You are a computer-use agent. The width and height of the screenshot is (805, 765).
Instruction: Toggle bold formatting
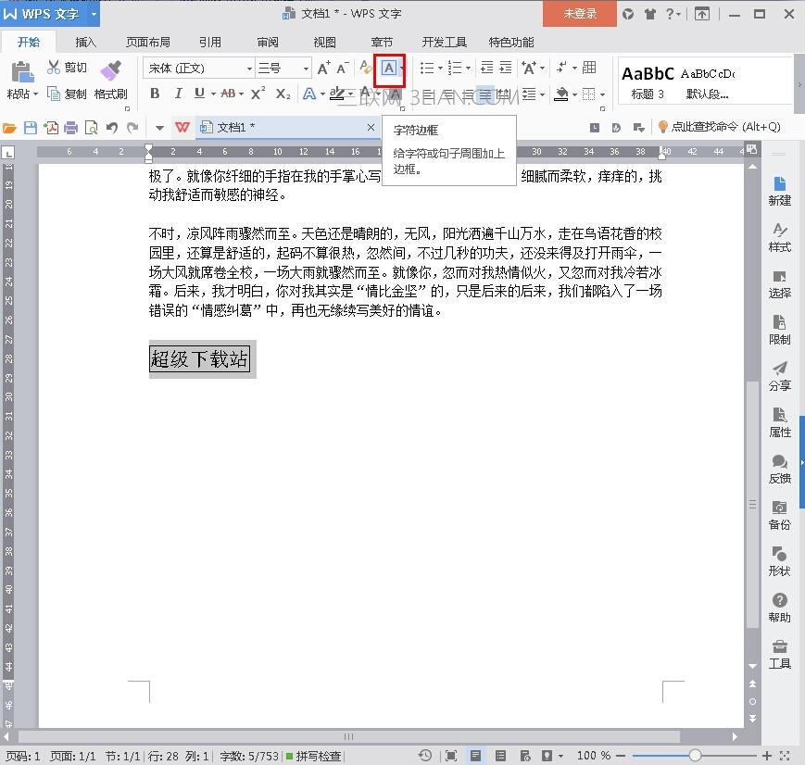(155, 94)
